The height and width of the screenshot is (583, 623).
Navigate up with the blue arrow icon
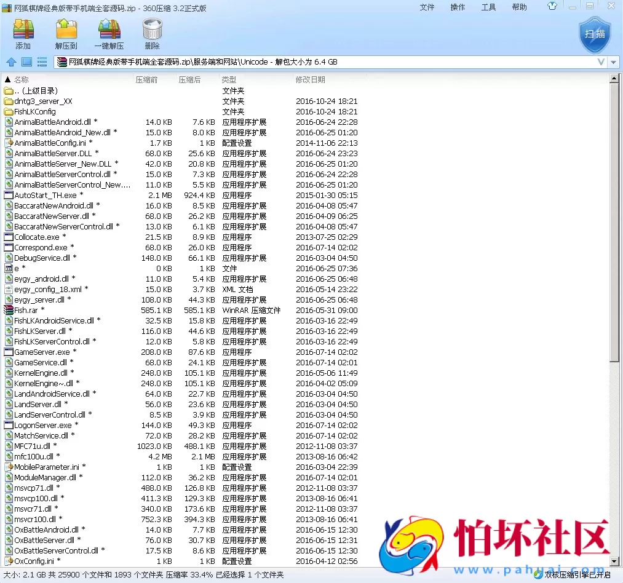(12, 61)
